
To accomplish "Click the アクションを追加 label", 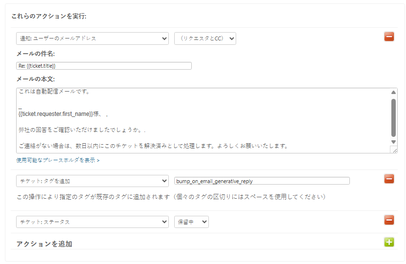I will [x=44, y=244].
